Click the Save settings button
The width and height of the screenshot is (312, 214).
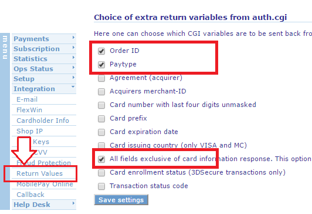coord(121,200)
